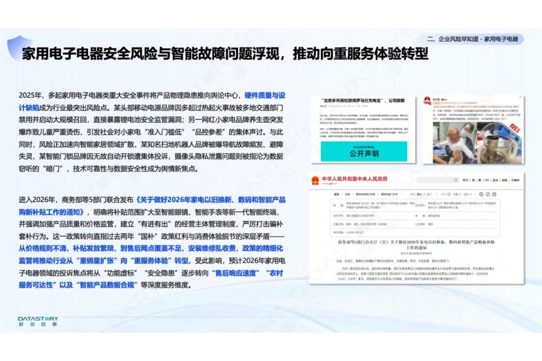Select the 默认 default font size option
The width and height of the screenshot is (542, 361).
[419, 194]
